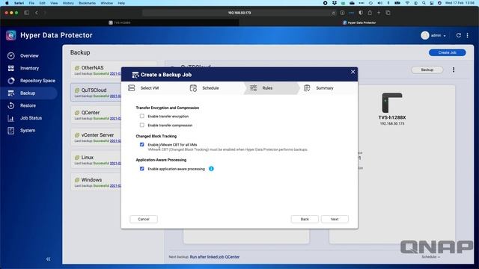Open the Apple menu
Viewport: 479px width, 269px height.
[7, 3]
